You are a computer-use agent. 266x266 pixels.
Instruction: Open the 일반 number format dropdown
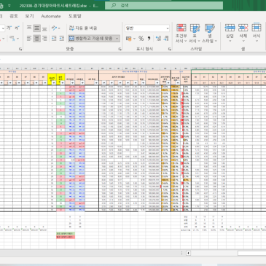tap(147, 28)
